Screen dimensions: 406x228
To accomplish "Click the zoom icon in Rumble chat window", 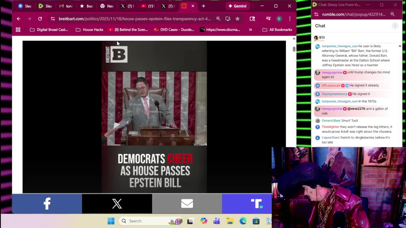I will tap(392, 14).
